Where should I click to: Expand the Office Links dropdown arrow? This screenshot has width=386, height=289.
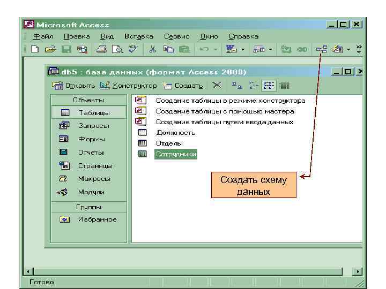243,50
